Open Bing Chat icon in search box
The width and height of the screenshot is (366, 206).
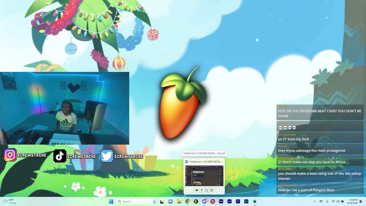[154, 201]
